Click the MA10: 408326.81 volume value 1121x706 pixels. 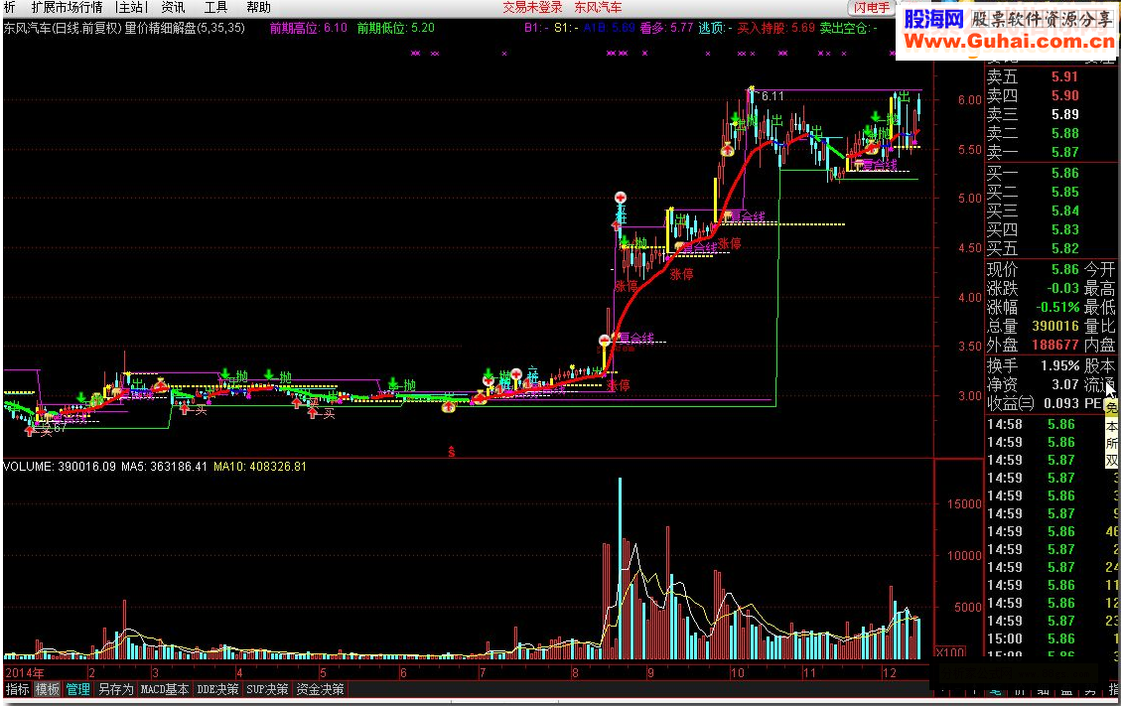click(x=259, y=467)
